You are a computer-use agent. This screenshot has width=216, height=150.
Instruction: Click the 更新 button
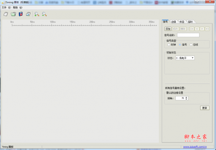coord(205,108)
